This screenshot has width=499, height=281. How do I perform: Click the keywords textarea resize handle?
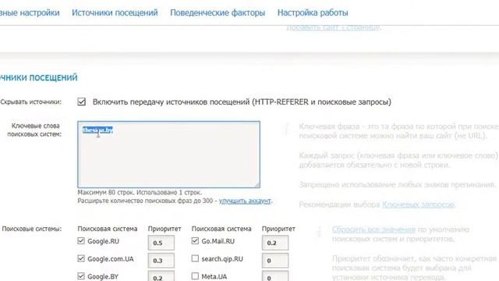pyautogui.click(x=257, y=185)
